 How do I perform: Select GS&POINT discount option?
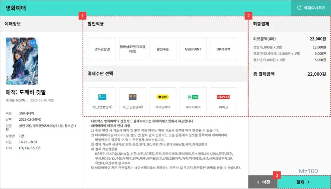click(x=193, y=49)
